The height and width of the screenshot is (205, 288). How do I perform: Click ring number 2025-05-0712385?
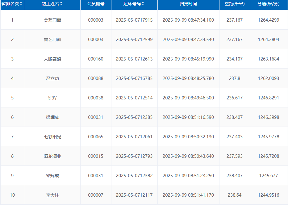pyautogui.click(x=134, y=117)
